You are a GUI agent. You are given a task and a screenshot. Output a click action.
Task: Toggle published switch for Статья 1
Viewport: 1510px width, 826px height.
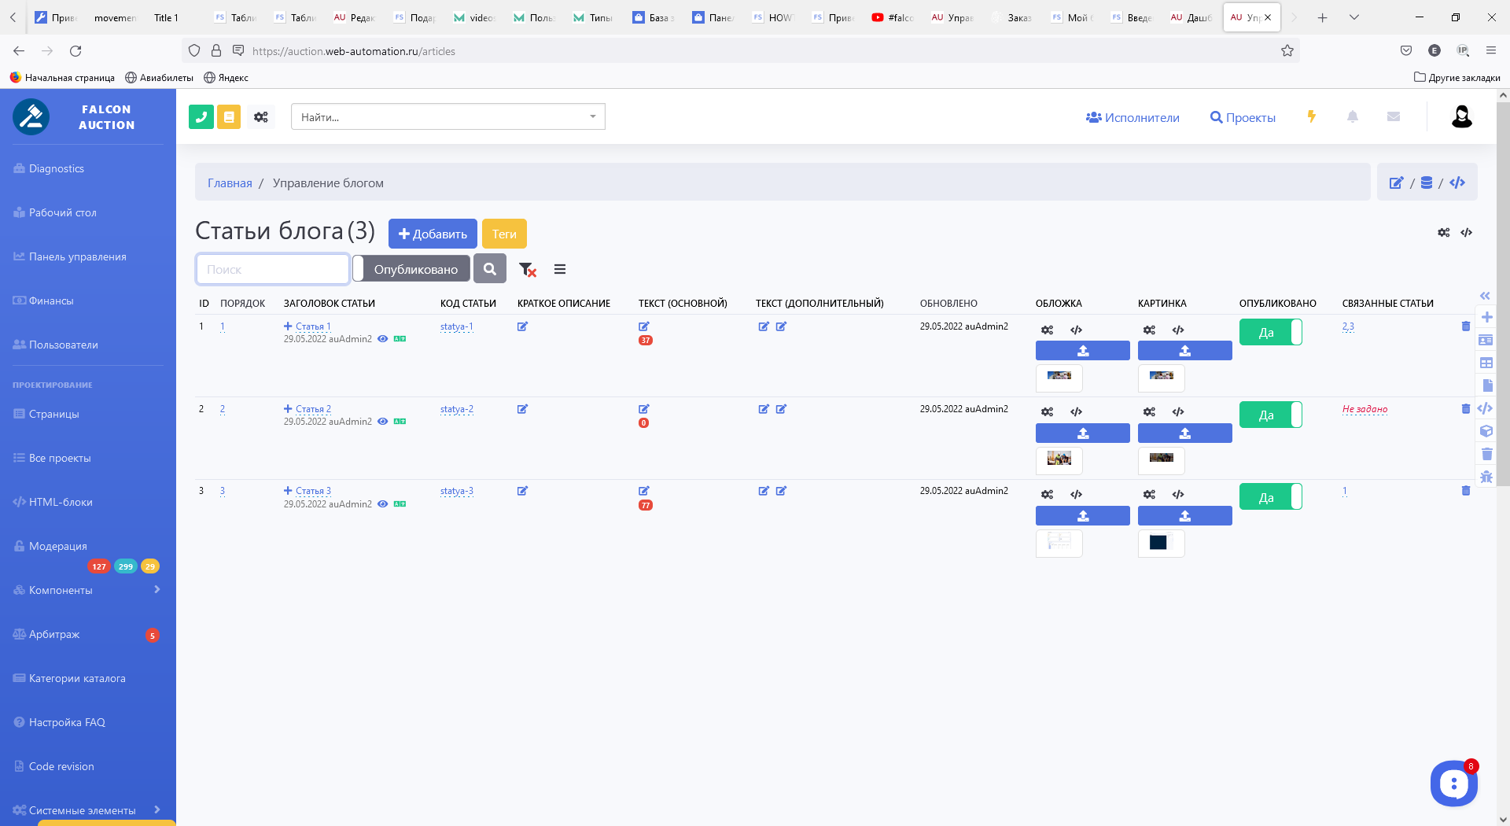(x=1270, y=333)
